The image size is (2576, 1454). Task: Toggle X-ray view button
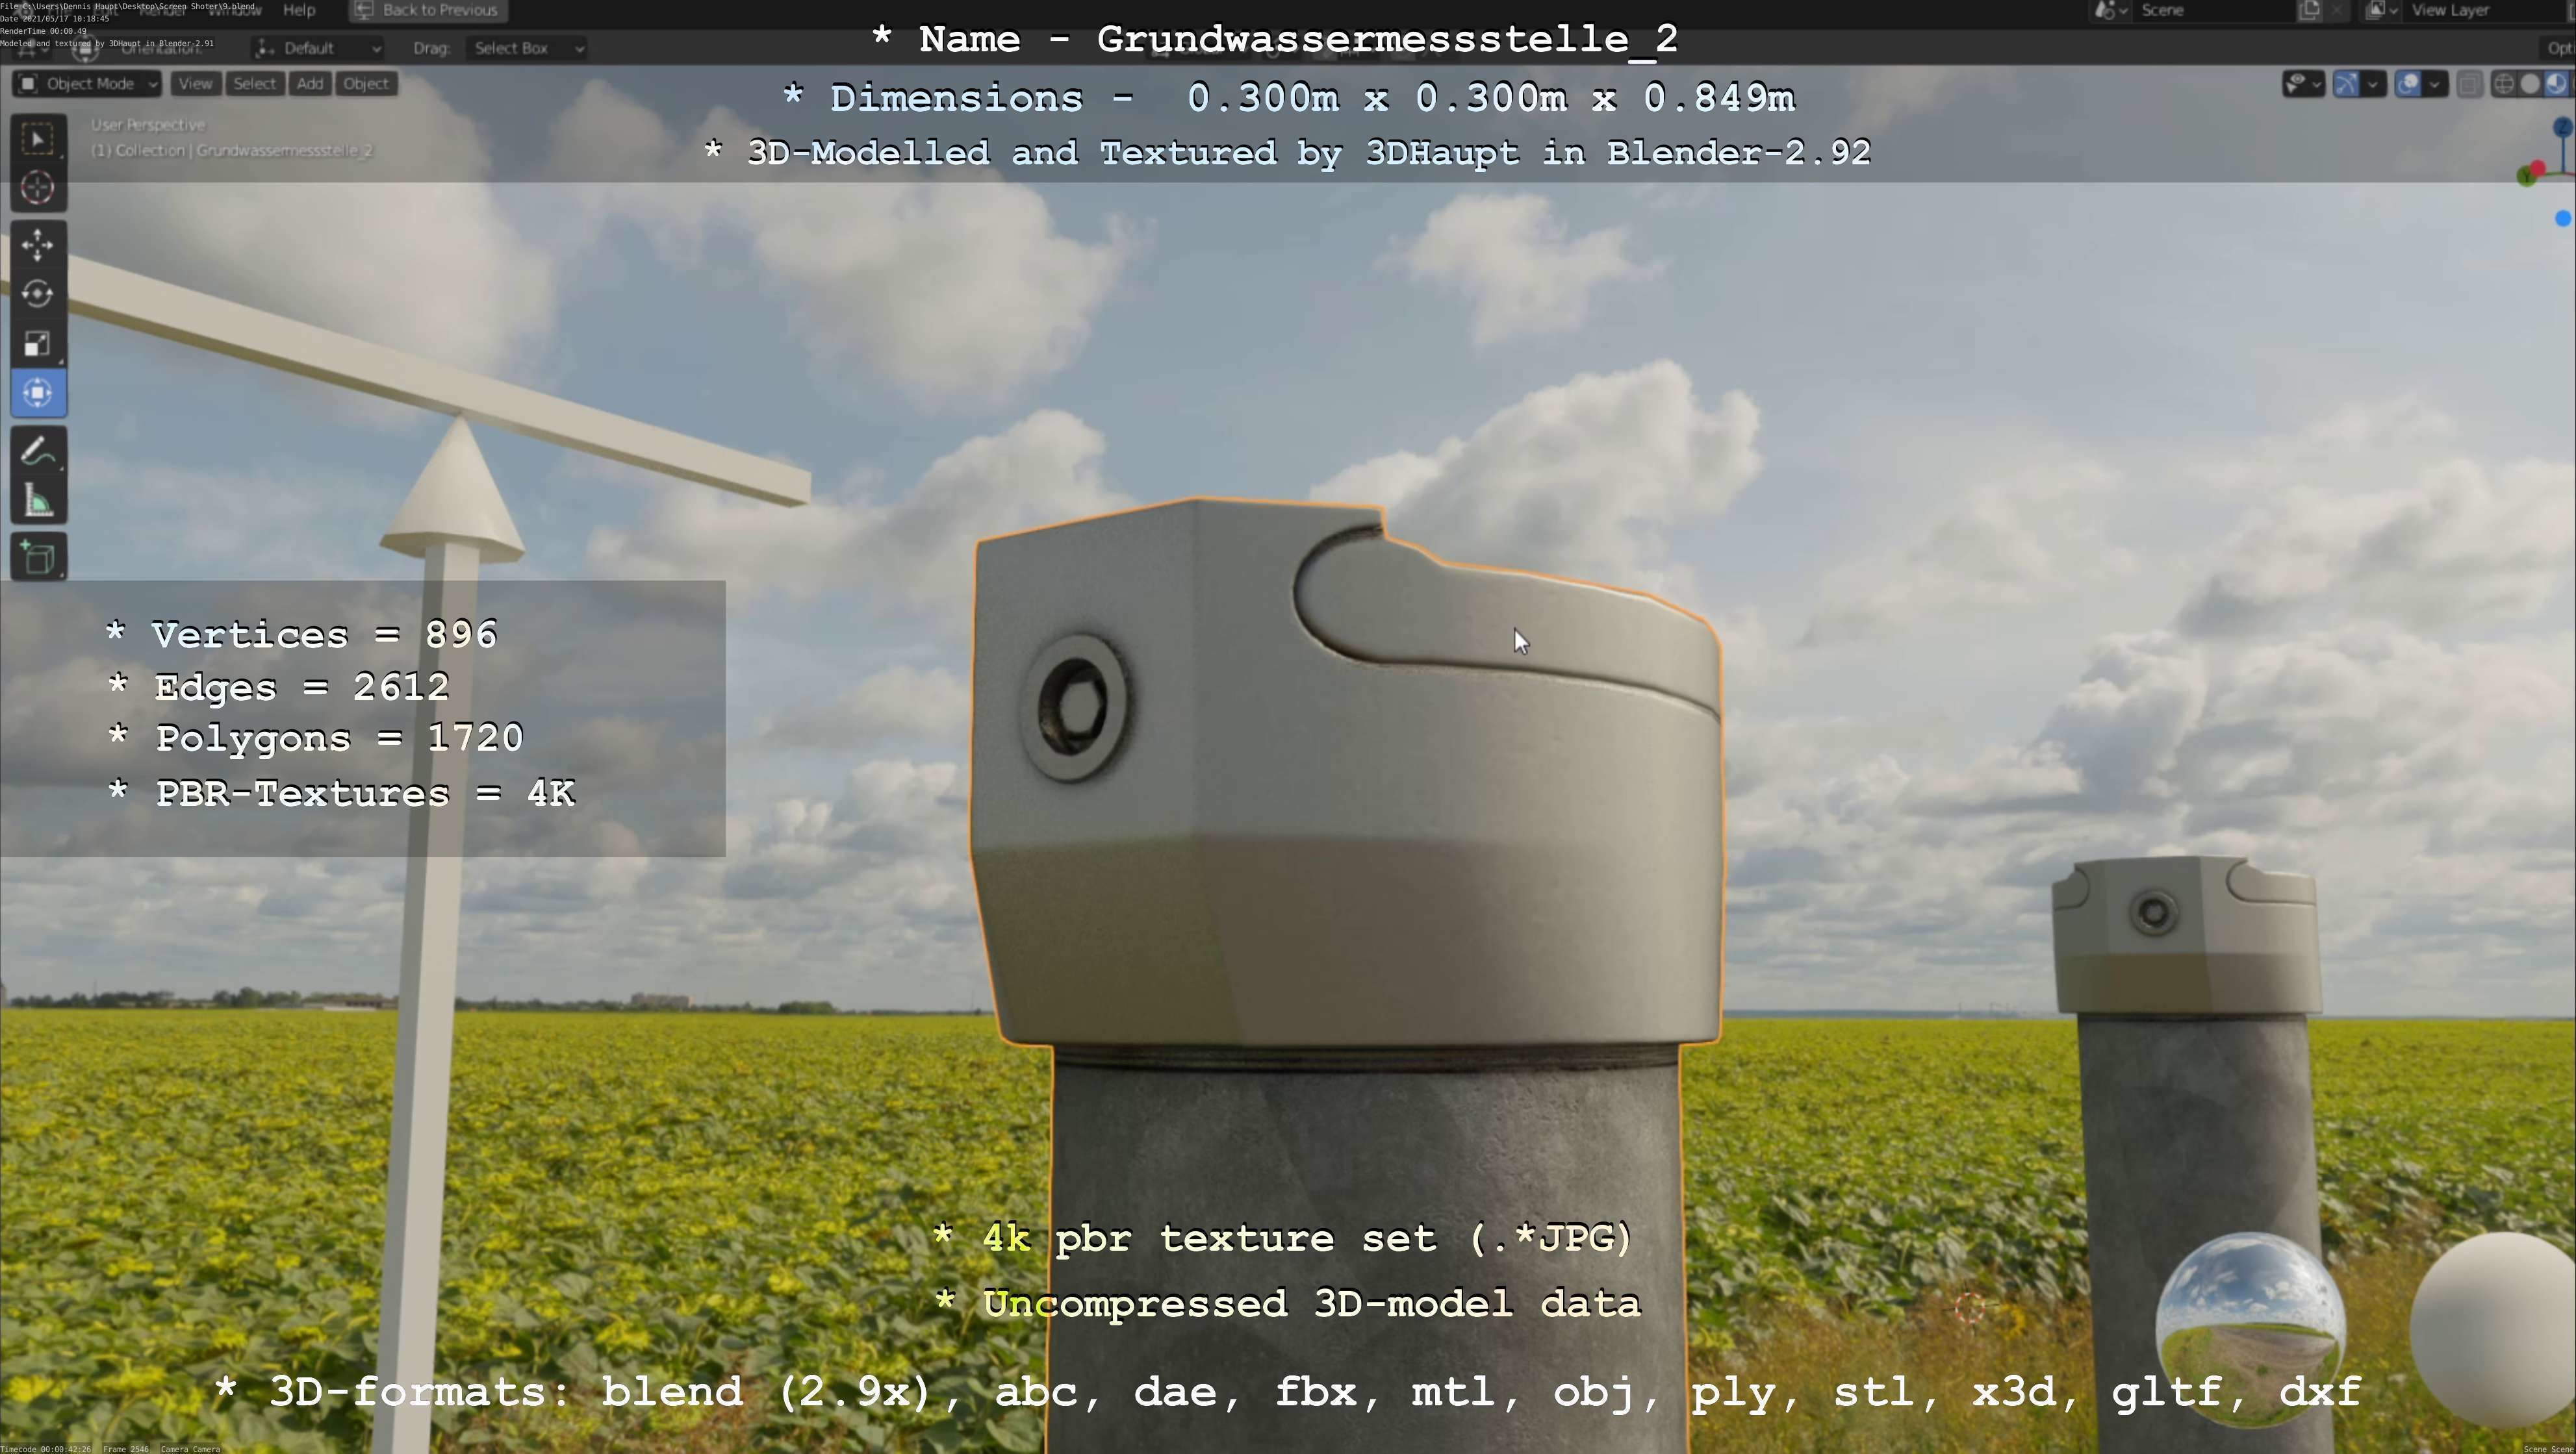[x=2469, y=84]
